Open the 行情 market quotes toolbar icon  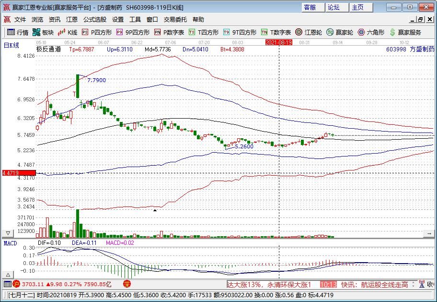pos(17,32)
